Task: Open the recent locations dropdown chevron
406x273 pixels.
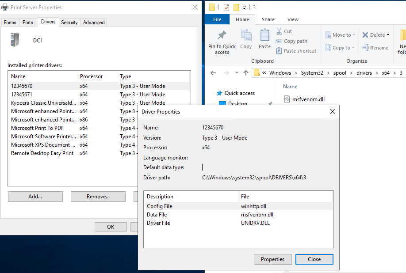Action: 237,73
